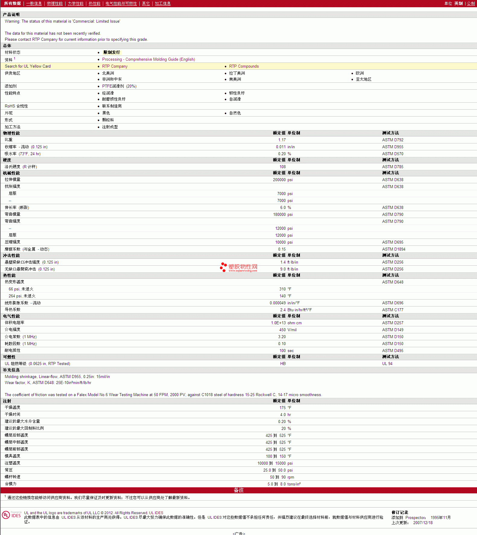Image resolution: width=477 pixels, height=535 pixels.
Task: Select 压缩强度 value 10000
Action: [x=280, y=242]
